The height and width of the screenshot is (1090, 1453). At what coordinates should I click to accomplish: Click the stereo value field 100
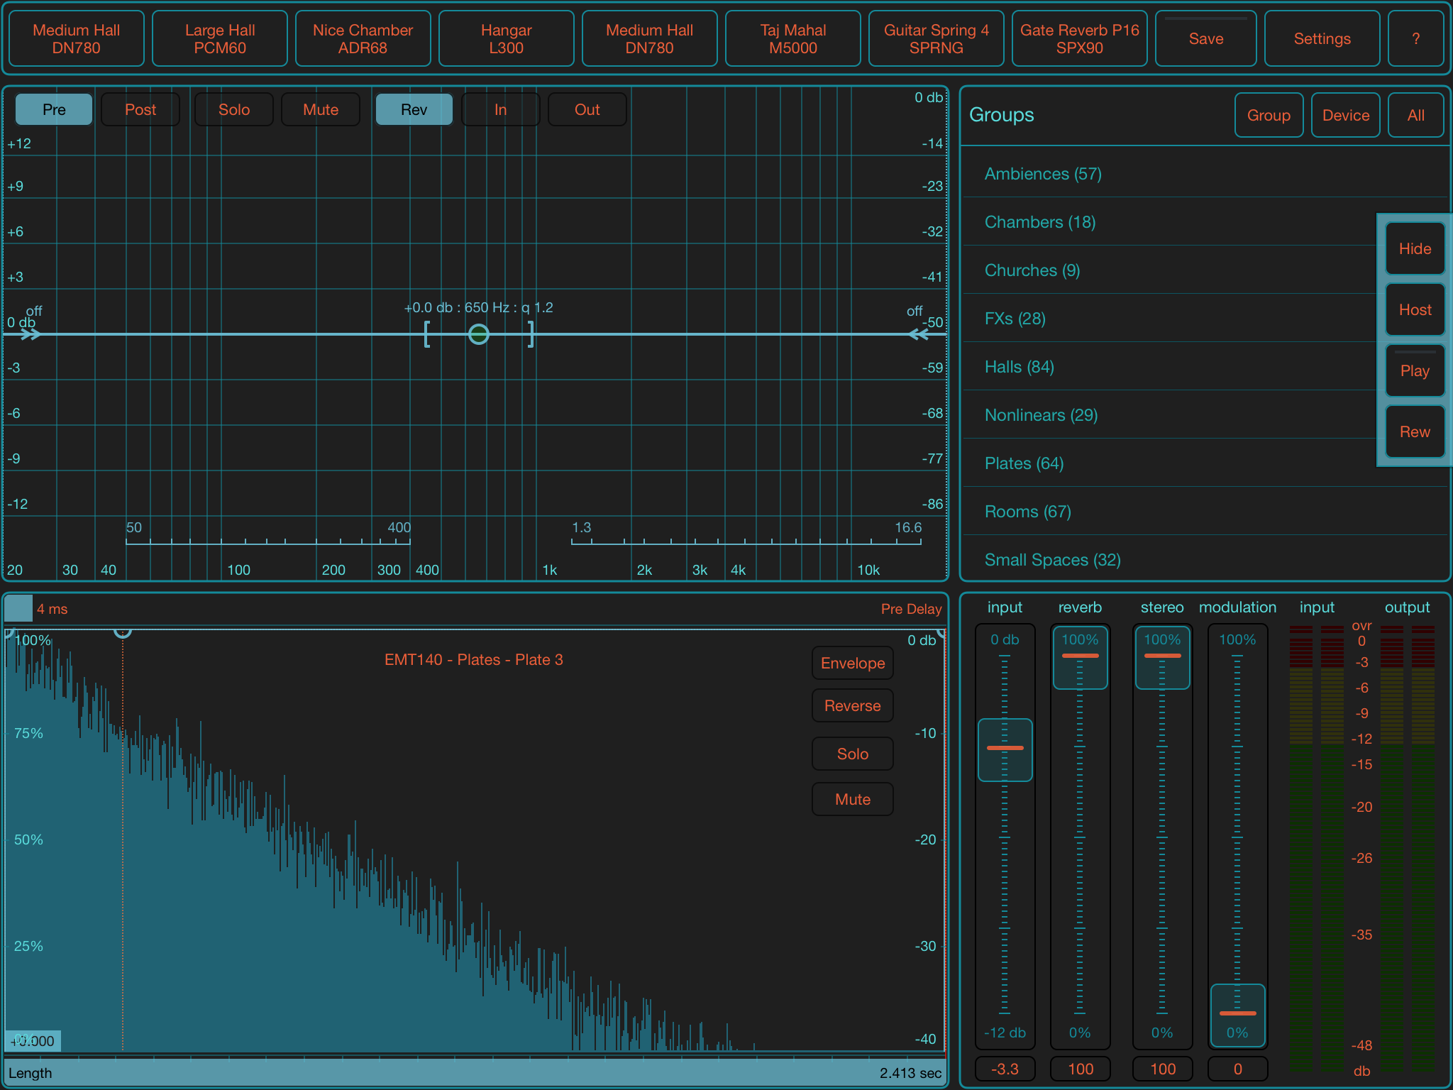(1163, 1069)
